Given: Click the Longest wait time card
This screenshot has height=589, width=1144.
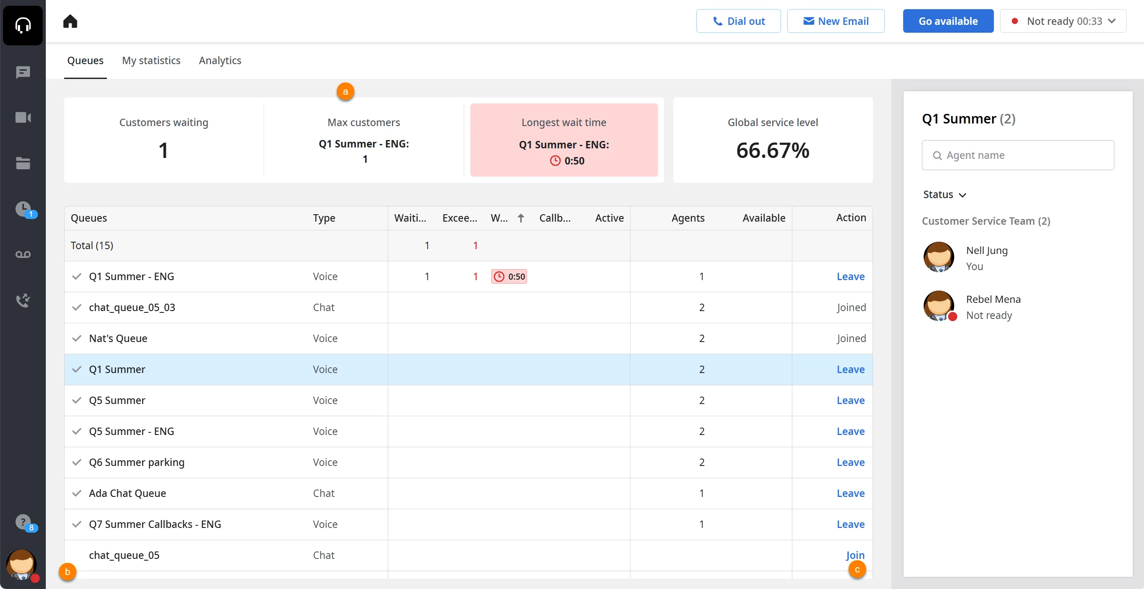Looking at the screenshot, I should click(x=564, y=140).
